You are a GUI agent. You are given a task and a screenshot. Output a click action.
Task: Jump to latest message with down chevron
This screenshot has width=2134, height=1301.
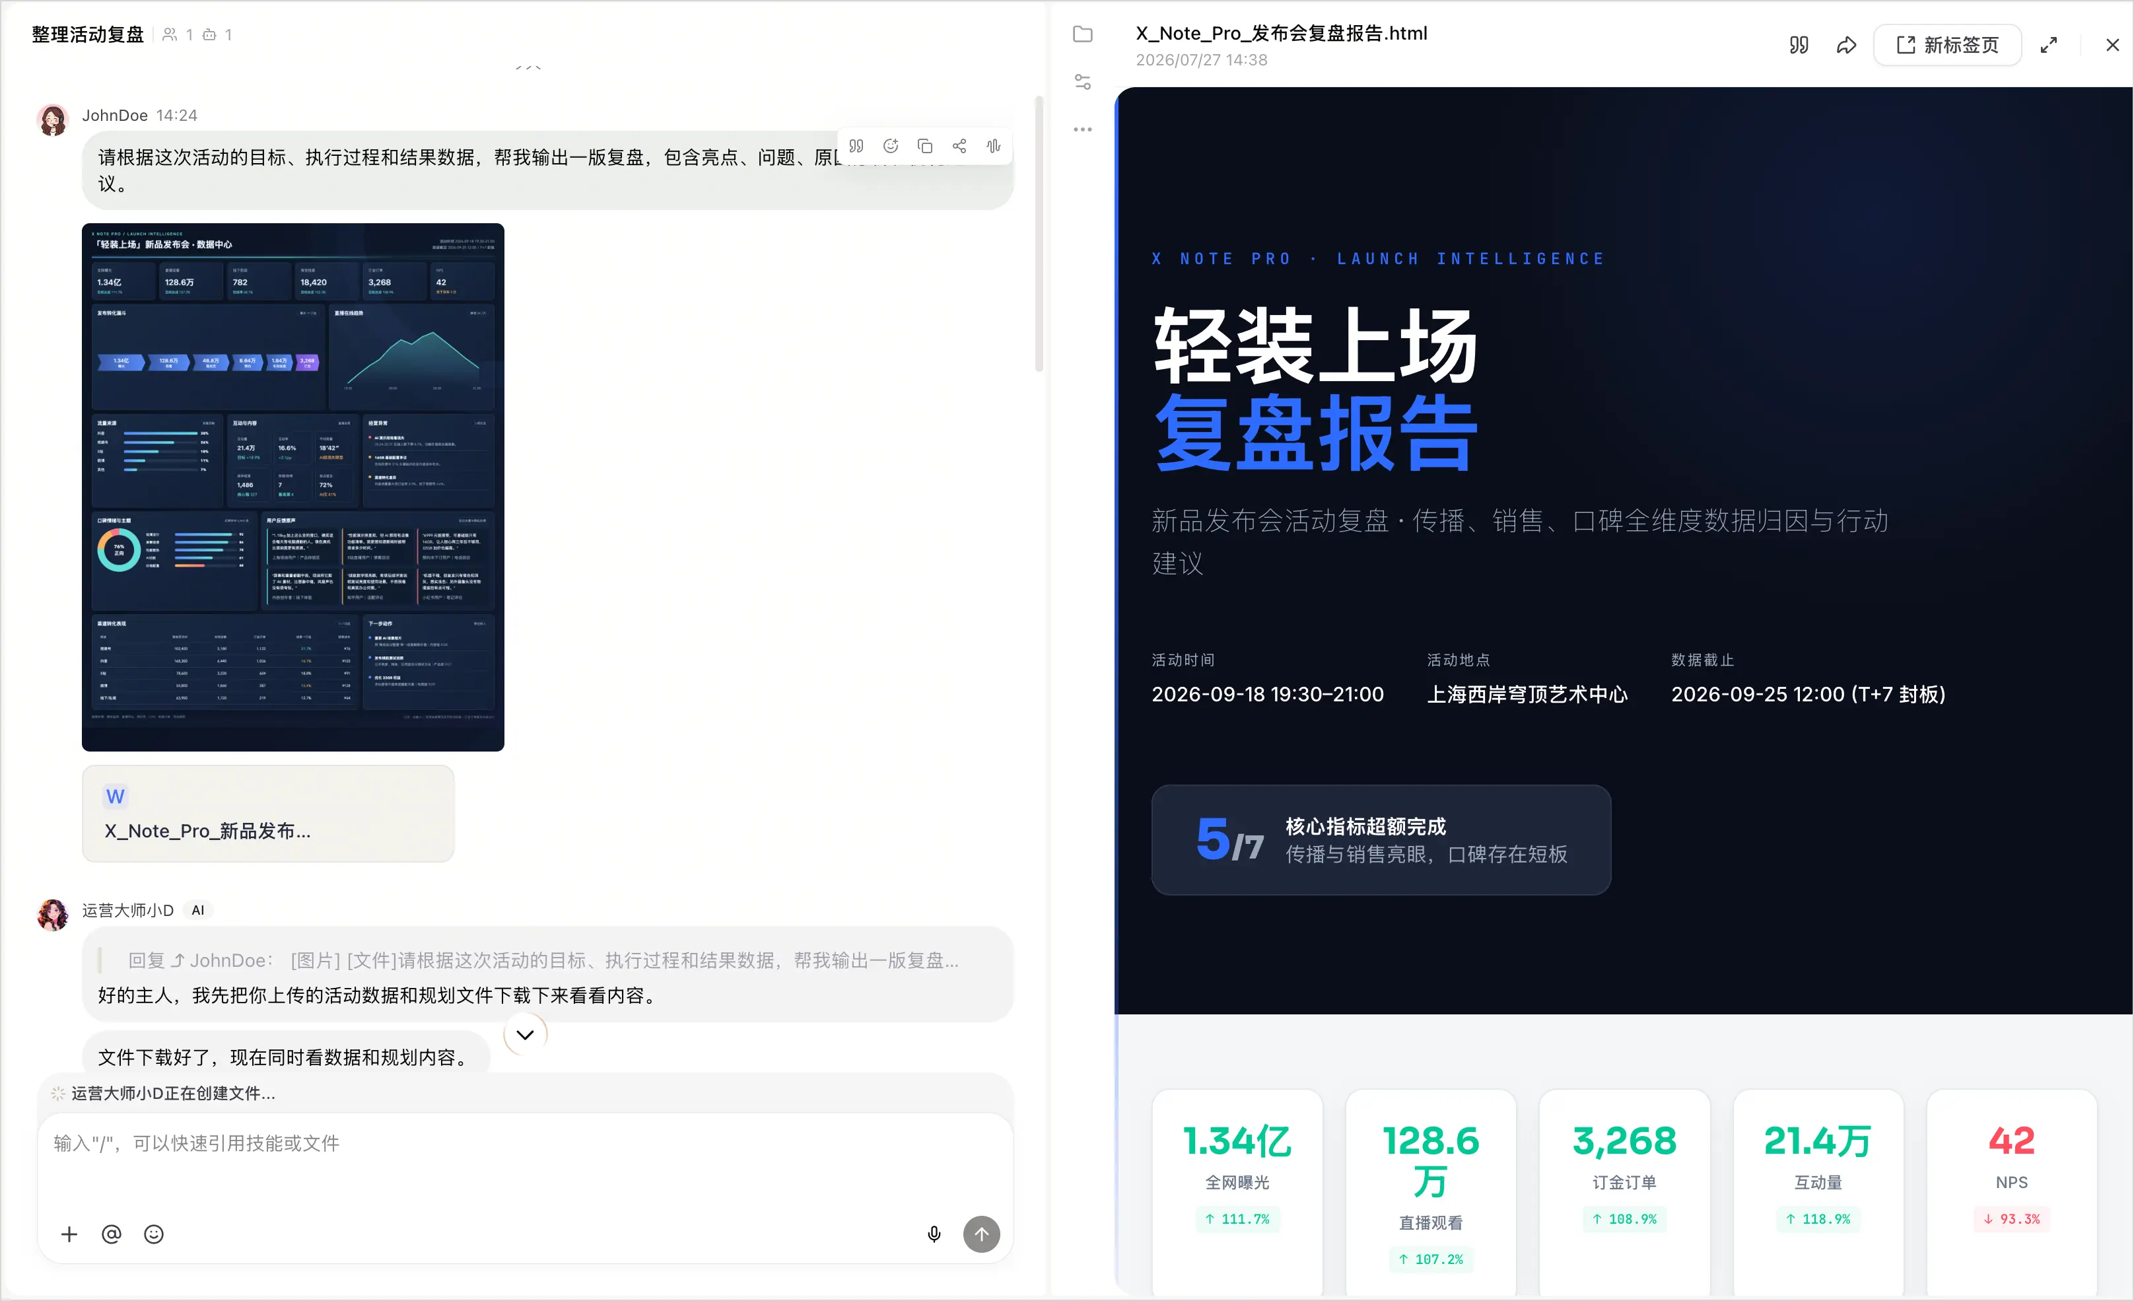pyautogui.click(x=525, y=1034)
